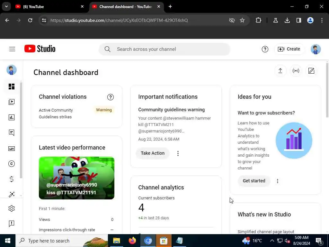Click the tracking-protection eye icon in the address bar
Screen dimensions: 329x247
(x=232, y=20)
